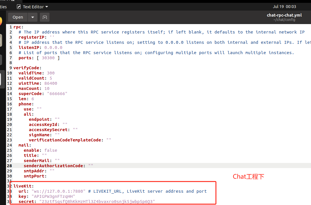This screenshot has width=311, height=205.
Task: Click the new document tab icon
Action: click(x=45, y=17)
